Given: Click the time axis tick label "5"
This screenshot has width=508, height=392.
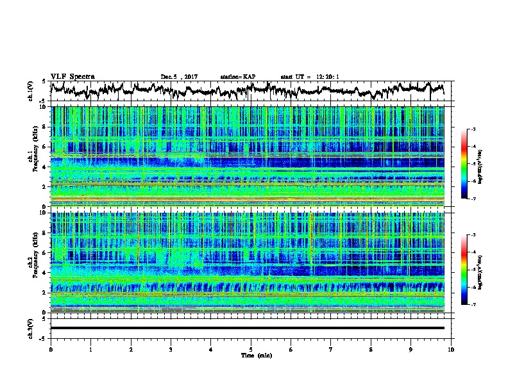Looking at the screenshot, I should (251, 350).
